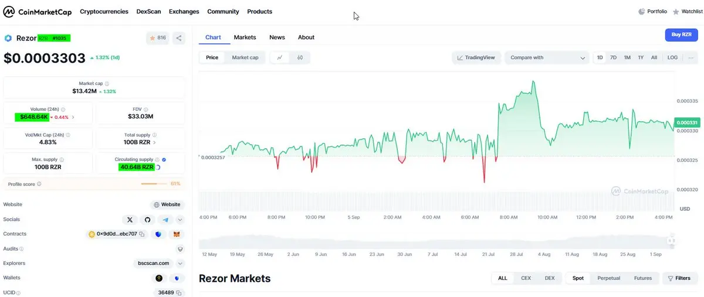704x297 pixels.
Task: Filter markets by Perpetual
Action: pyautogui.click(x=608, y=278)
